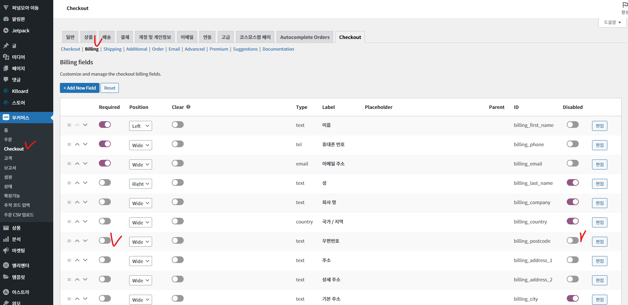The image size is (628, 305).
Task: Toggle Clear switch for billing_phone row
Action: coord(178,144)
